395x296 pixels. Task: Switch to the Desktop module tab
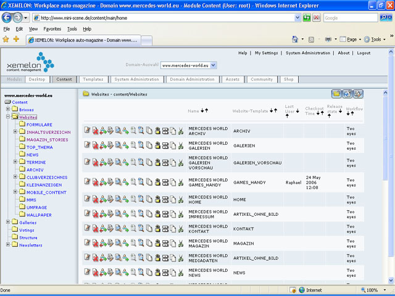37,80
